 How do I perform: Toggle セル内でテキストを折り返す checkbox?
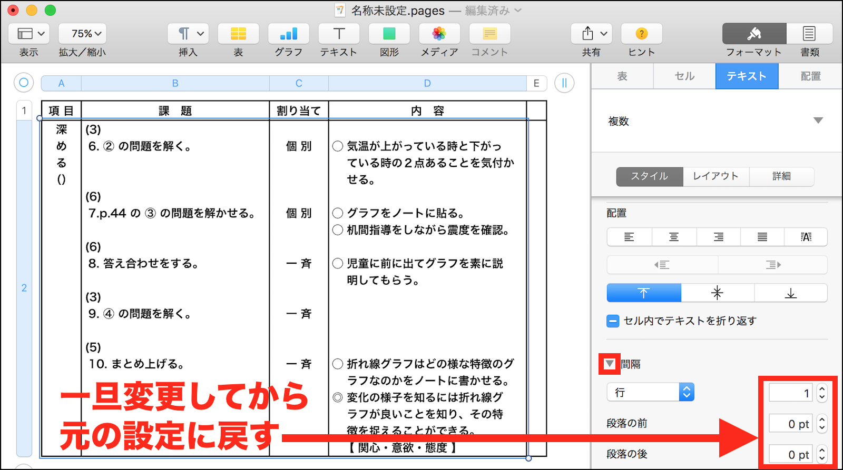(x=613, y=321)
